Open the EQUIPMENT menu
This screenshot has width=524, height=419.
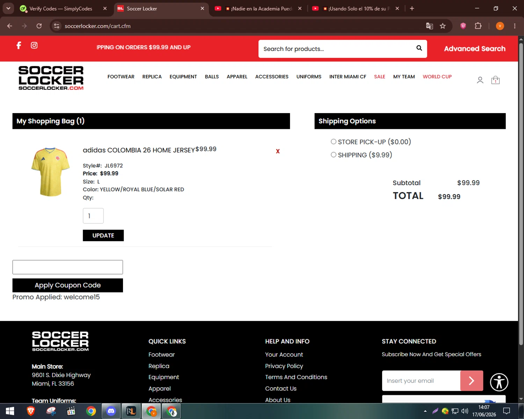pos(183,76)
